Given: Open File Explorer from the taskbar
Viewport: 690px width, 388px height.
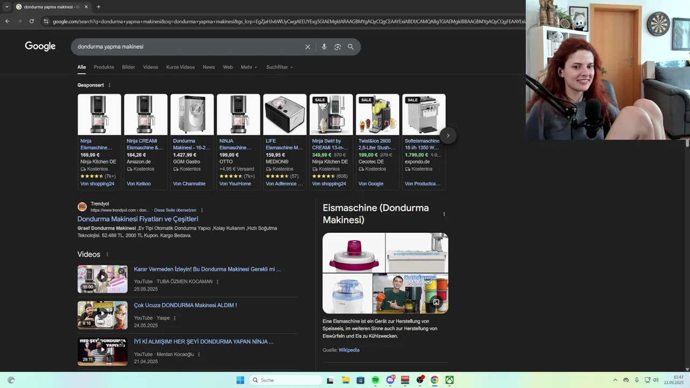Looking at the screenshot, I should tap(346, 380).
